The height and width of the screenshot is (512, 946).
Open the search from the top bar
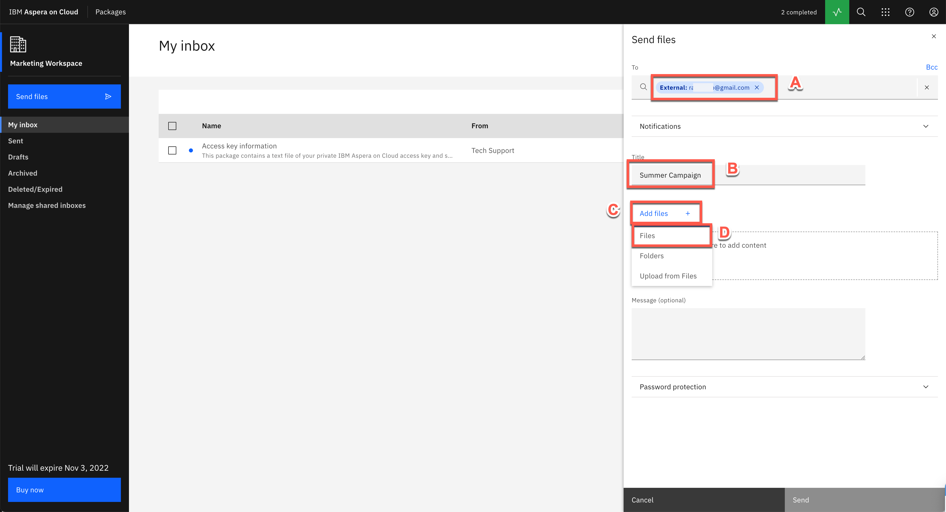tap(861, 12)
